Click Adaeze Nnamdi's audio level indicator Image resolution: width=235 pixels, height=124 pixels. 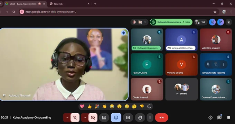(123, 33)
